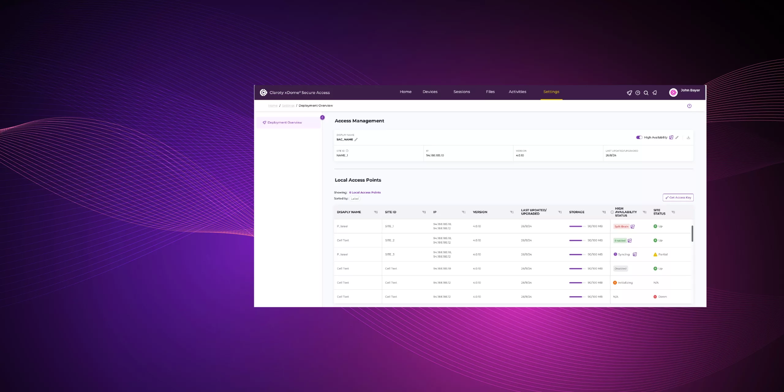Follow the Settings breadcrumb link
784x392 pixels.
[x=288, y=106]
